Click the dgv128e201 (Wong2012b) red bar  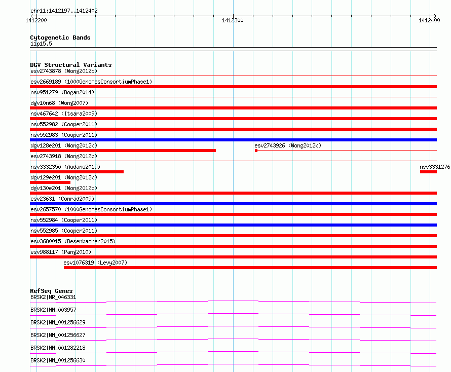click(x=123, y=151)
